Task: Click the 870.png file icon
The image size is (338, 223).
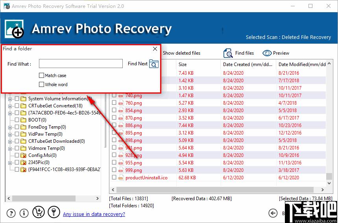Action: 121,118
